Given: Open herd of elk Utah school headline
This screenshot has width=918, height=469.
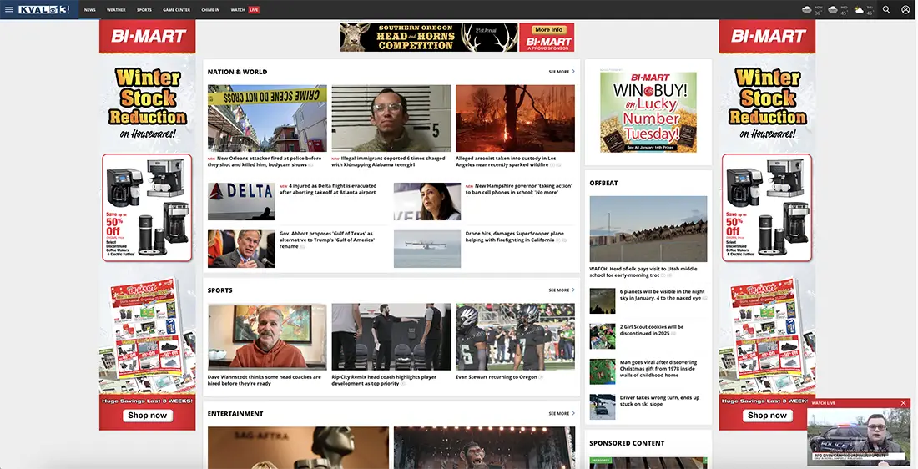Looking at the screenshot, I should point(643,272).
